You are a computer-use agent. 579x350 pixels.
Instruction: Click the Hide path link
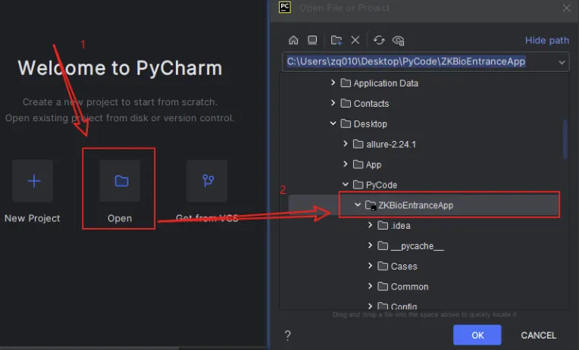pyautogui.click(x=546, y=40)
